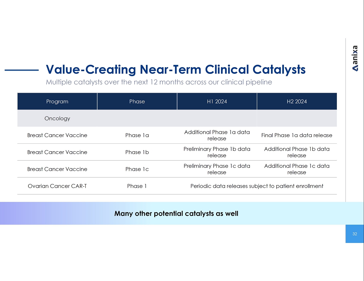Select the periodic data releases cell

pyautogui.click(x=257, y=186)
